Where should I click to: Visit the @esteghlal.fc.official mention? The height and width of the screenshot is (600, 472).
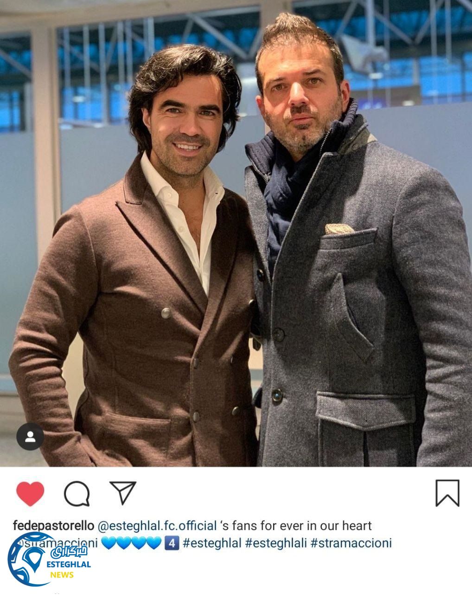tap(157, 526)
